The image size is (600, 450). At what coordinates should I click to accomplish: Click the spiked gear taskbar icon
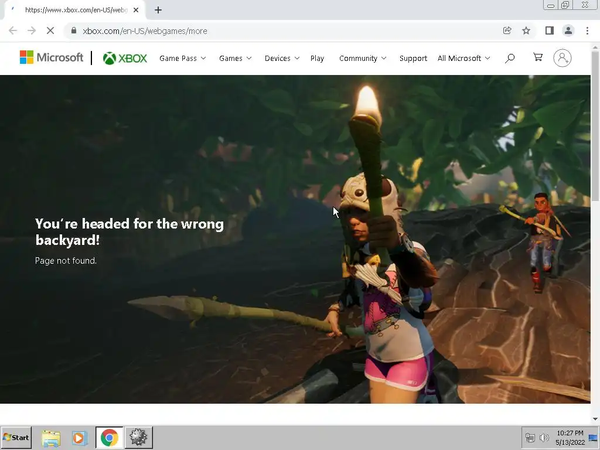(x=138, y=437)
